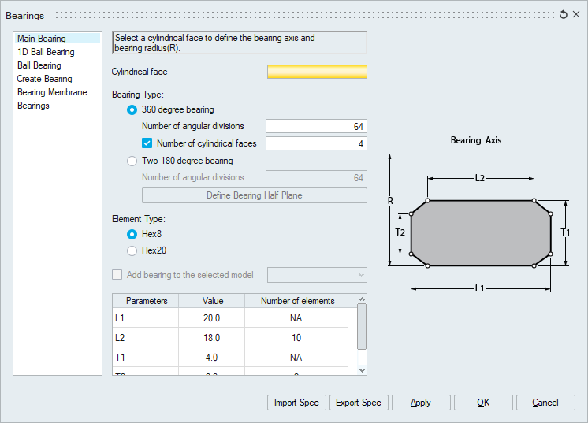The image size is (588, 423).
Task: Open the Bearing Membrane entry
Action: tap(51, 92)
